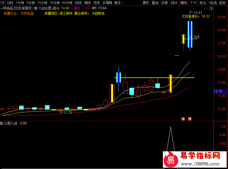Select the 15分钟 timeframe tab

42,3
